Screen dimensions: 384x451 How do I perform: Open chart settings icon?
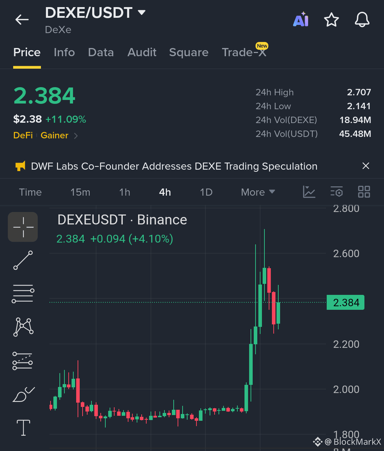pos(336,192)
